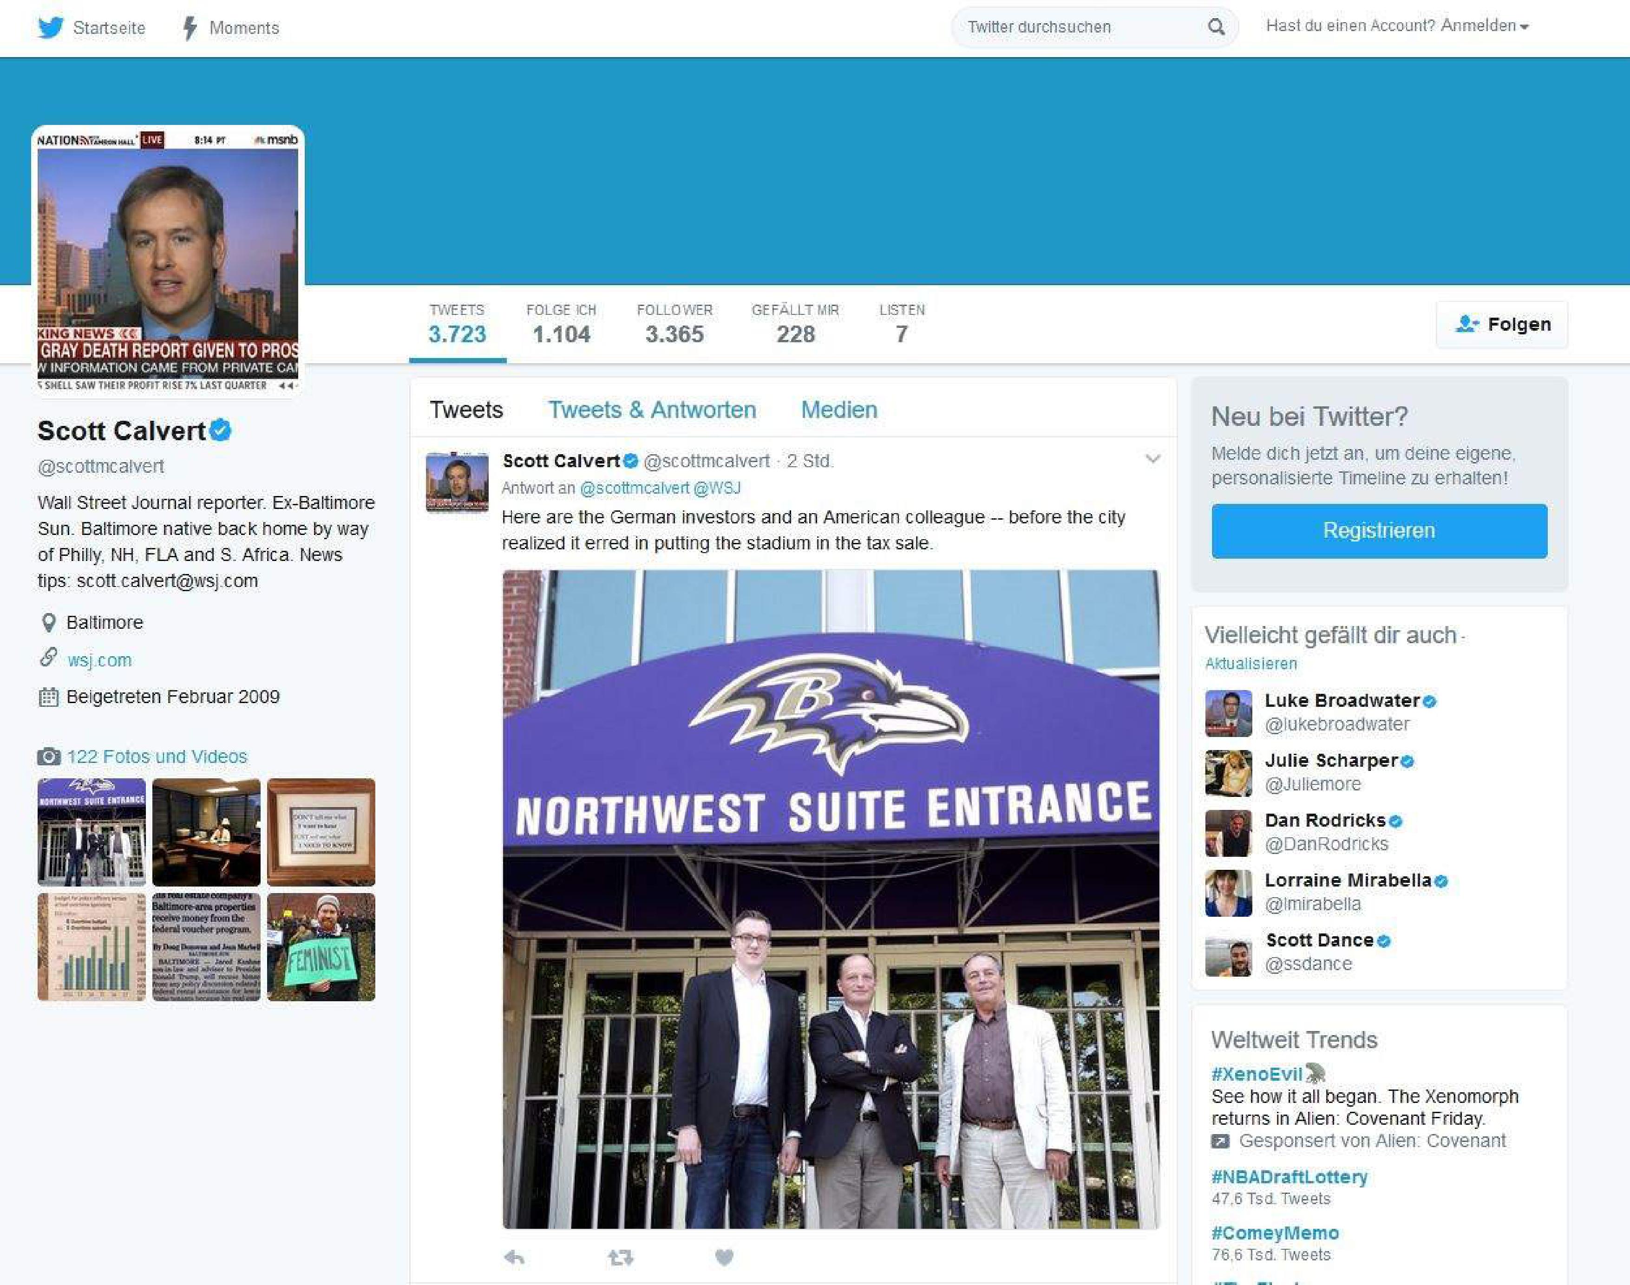Open the FEMINIST sign photo thumbnail

pos(321,946)
